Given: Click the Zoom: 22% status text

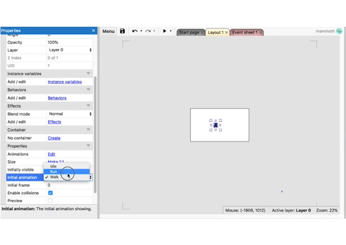Looking at the screenshot, I should [327, 211].
